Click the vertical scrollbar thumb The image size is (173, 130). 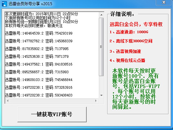101,47
